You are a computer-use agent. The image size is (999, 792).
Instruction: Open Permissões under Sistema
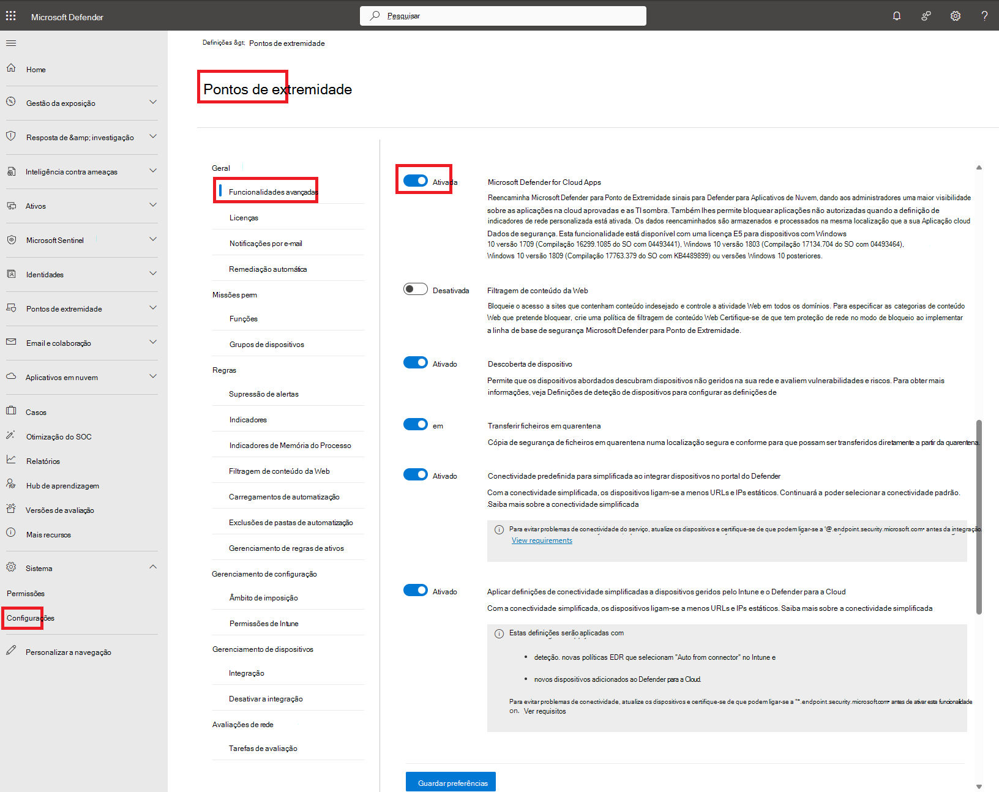pos(26,594)
